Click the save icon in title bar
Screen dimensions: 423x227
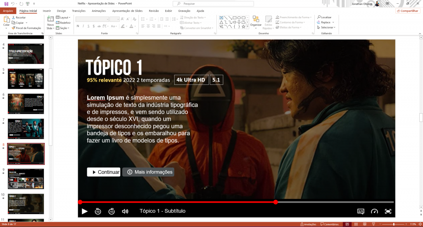[6, 3]
